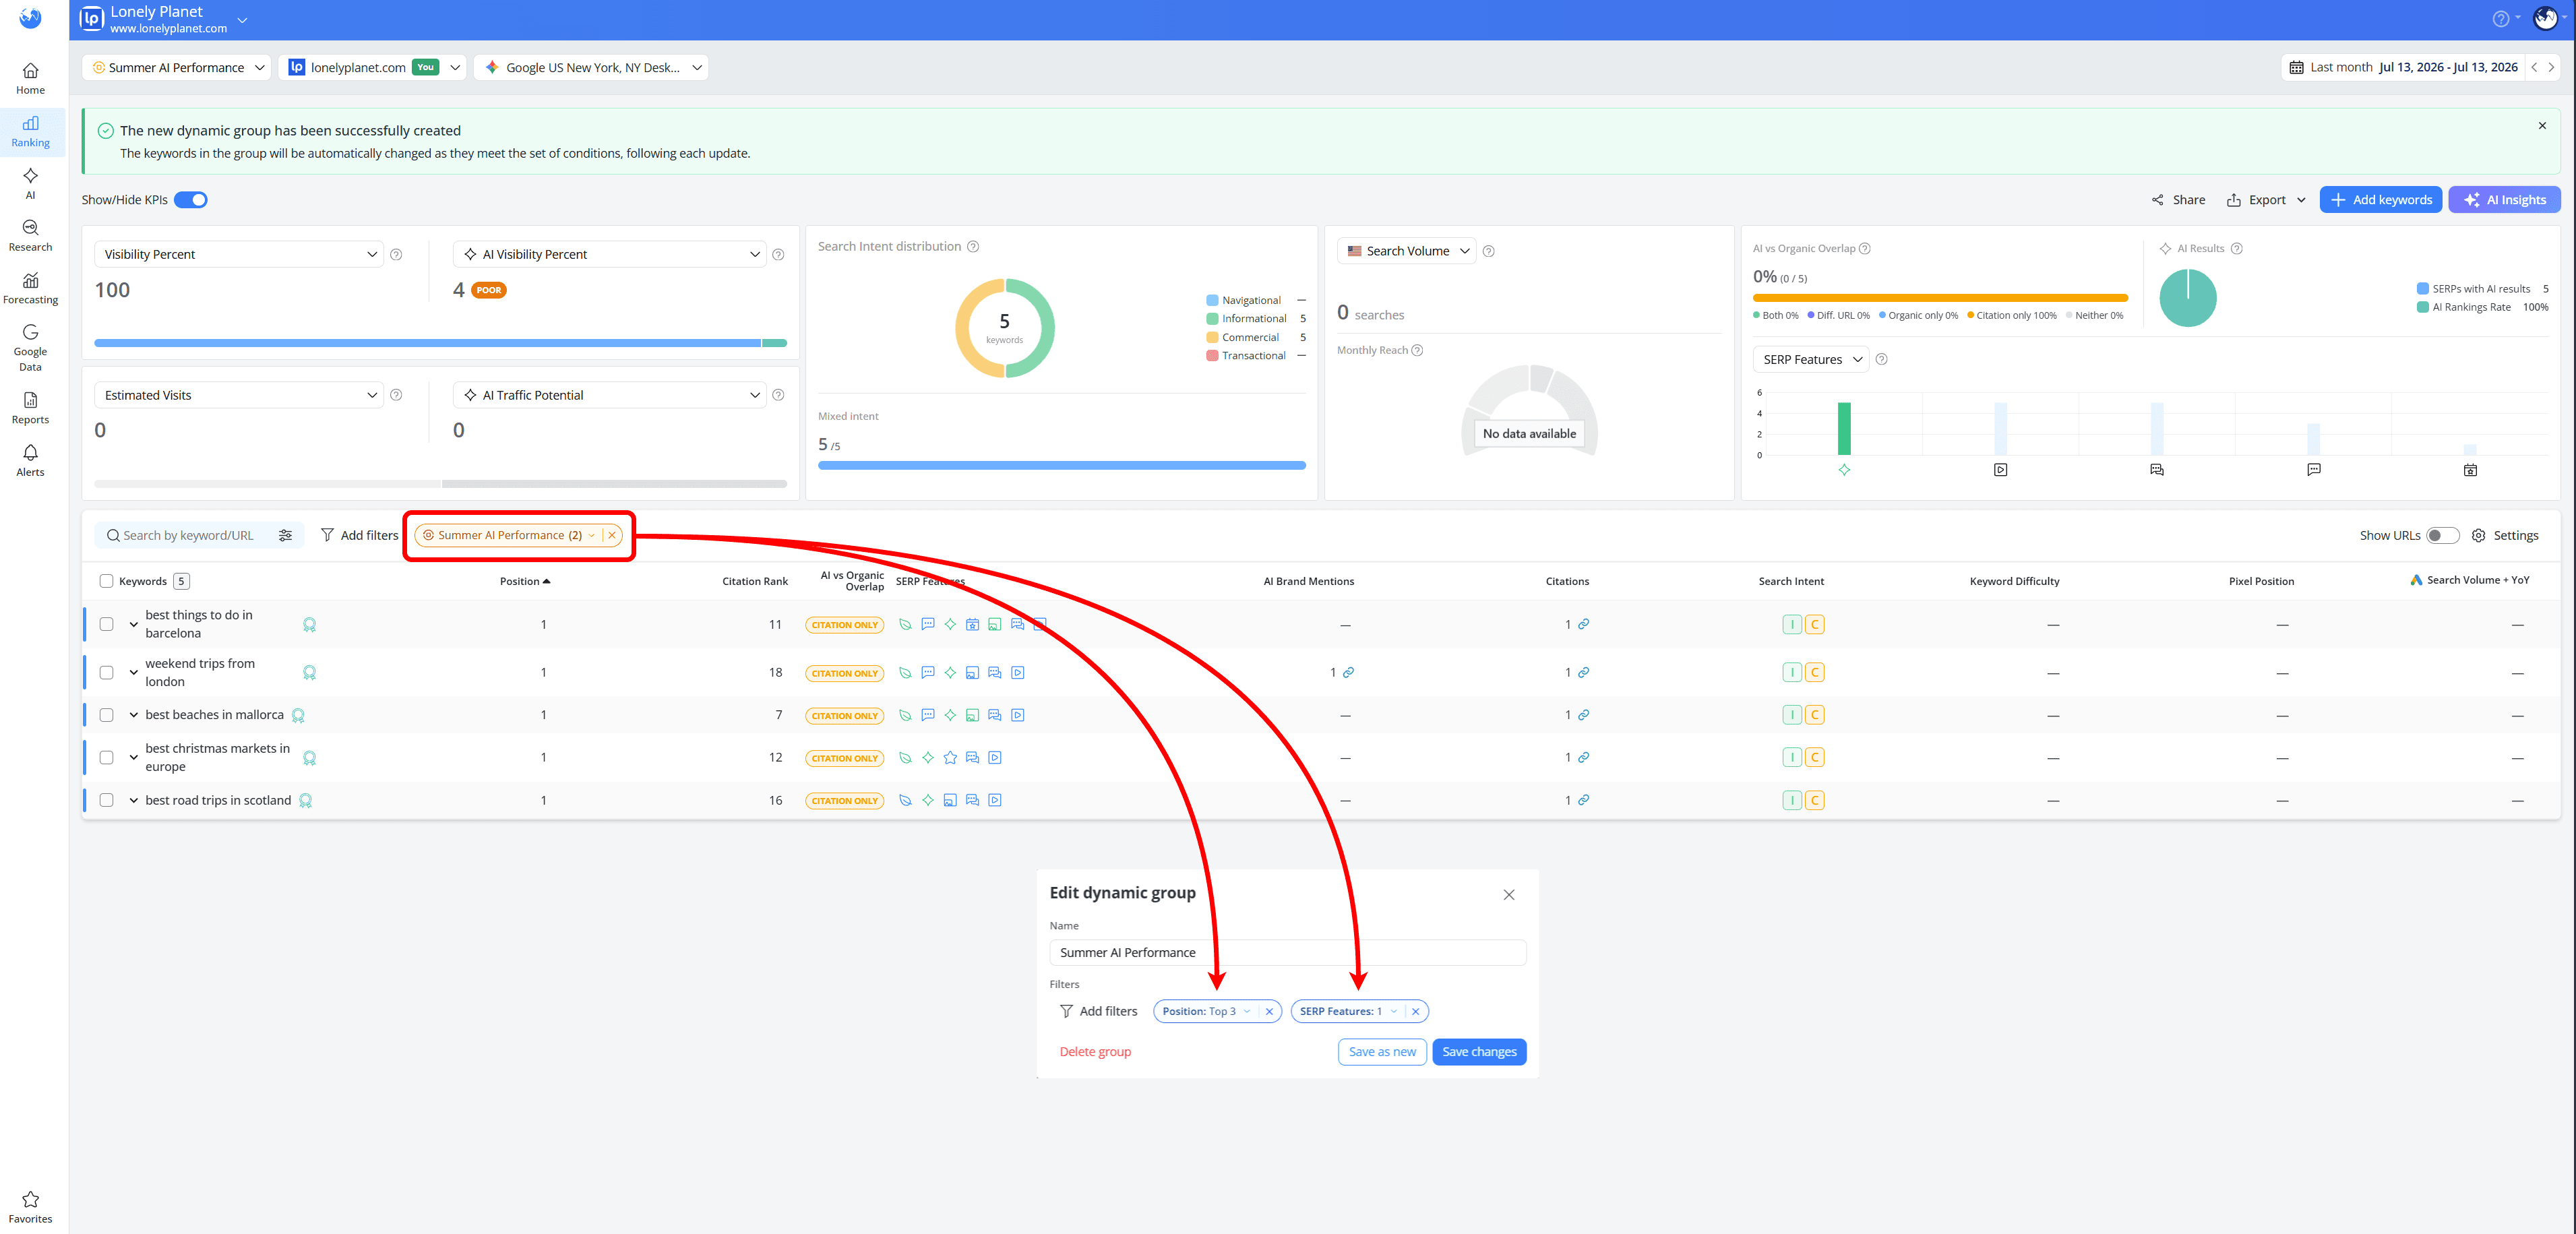Screen dimensions: 2576x1234
Task: Open the user avatar menu
Action: pyautogui.click(x=2545, y=19)
